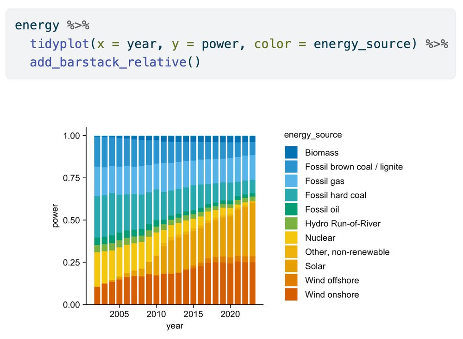This screenshot has width=463, height=339.
Task: Click the Fossil oil legend swatch
Action: point(291,209)
